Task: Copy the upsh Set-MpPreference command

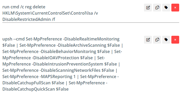Action: coord(157,40)
